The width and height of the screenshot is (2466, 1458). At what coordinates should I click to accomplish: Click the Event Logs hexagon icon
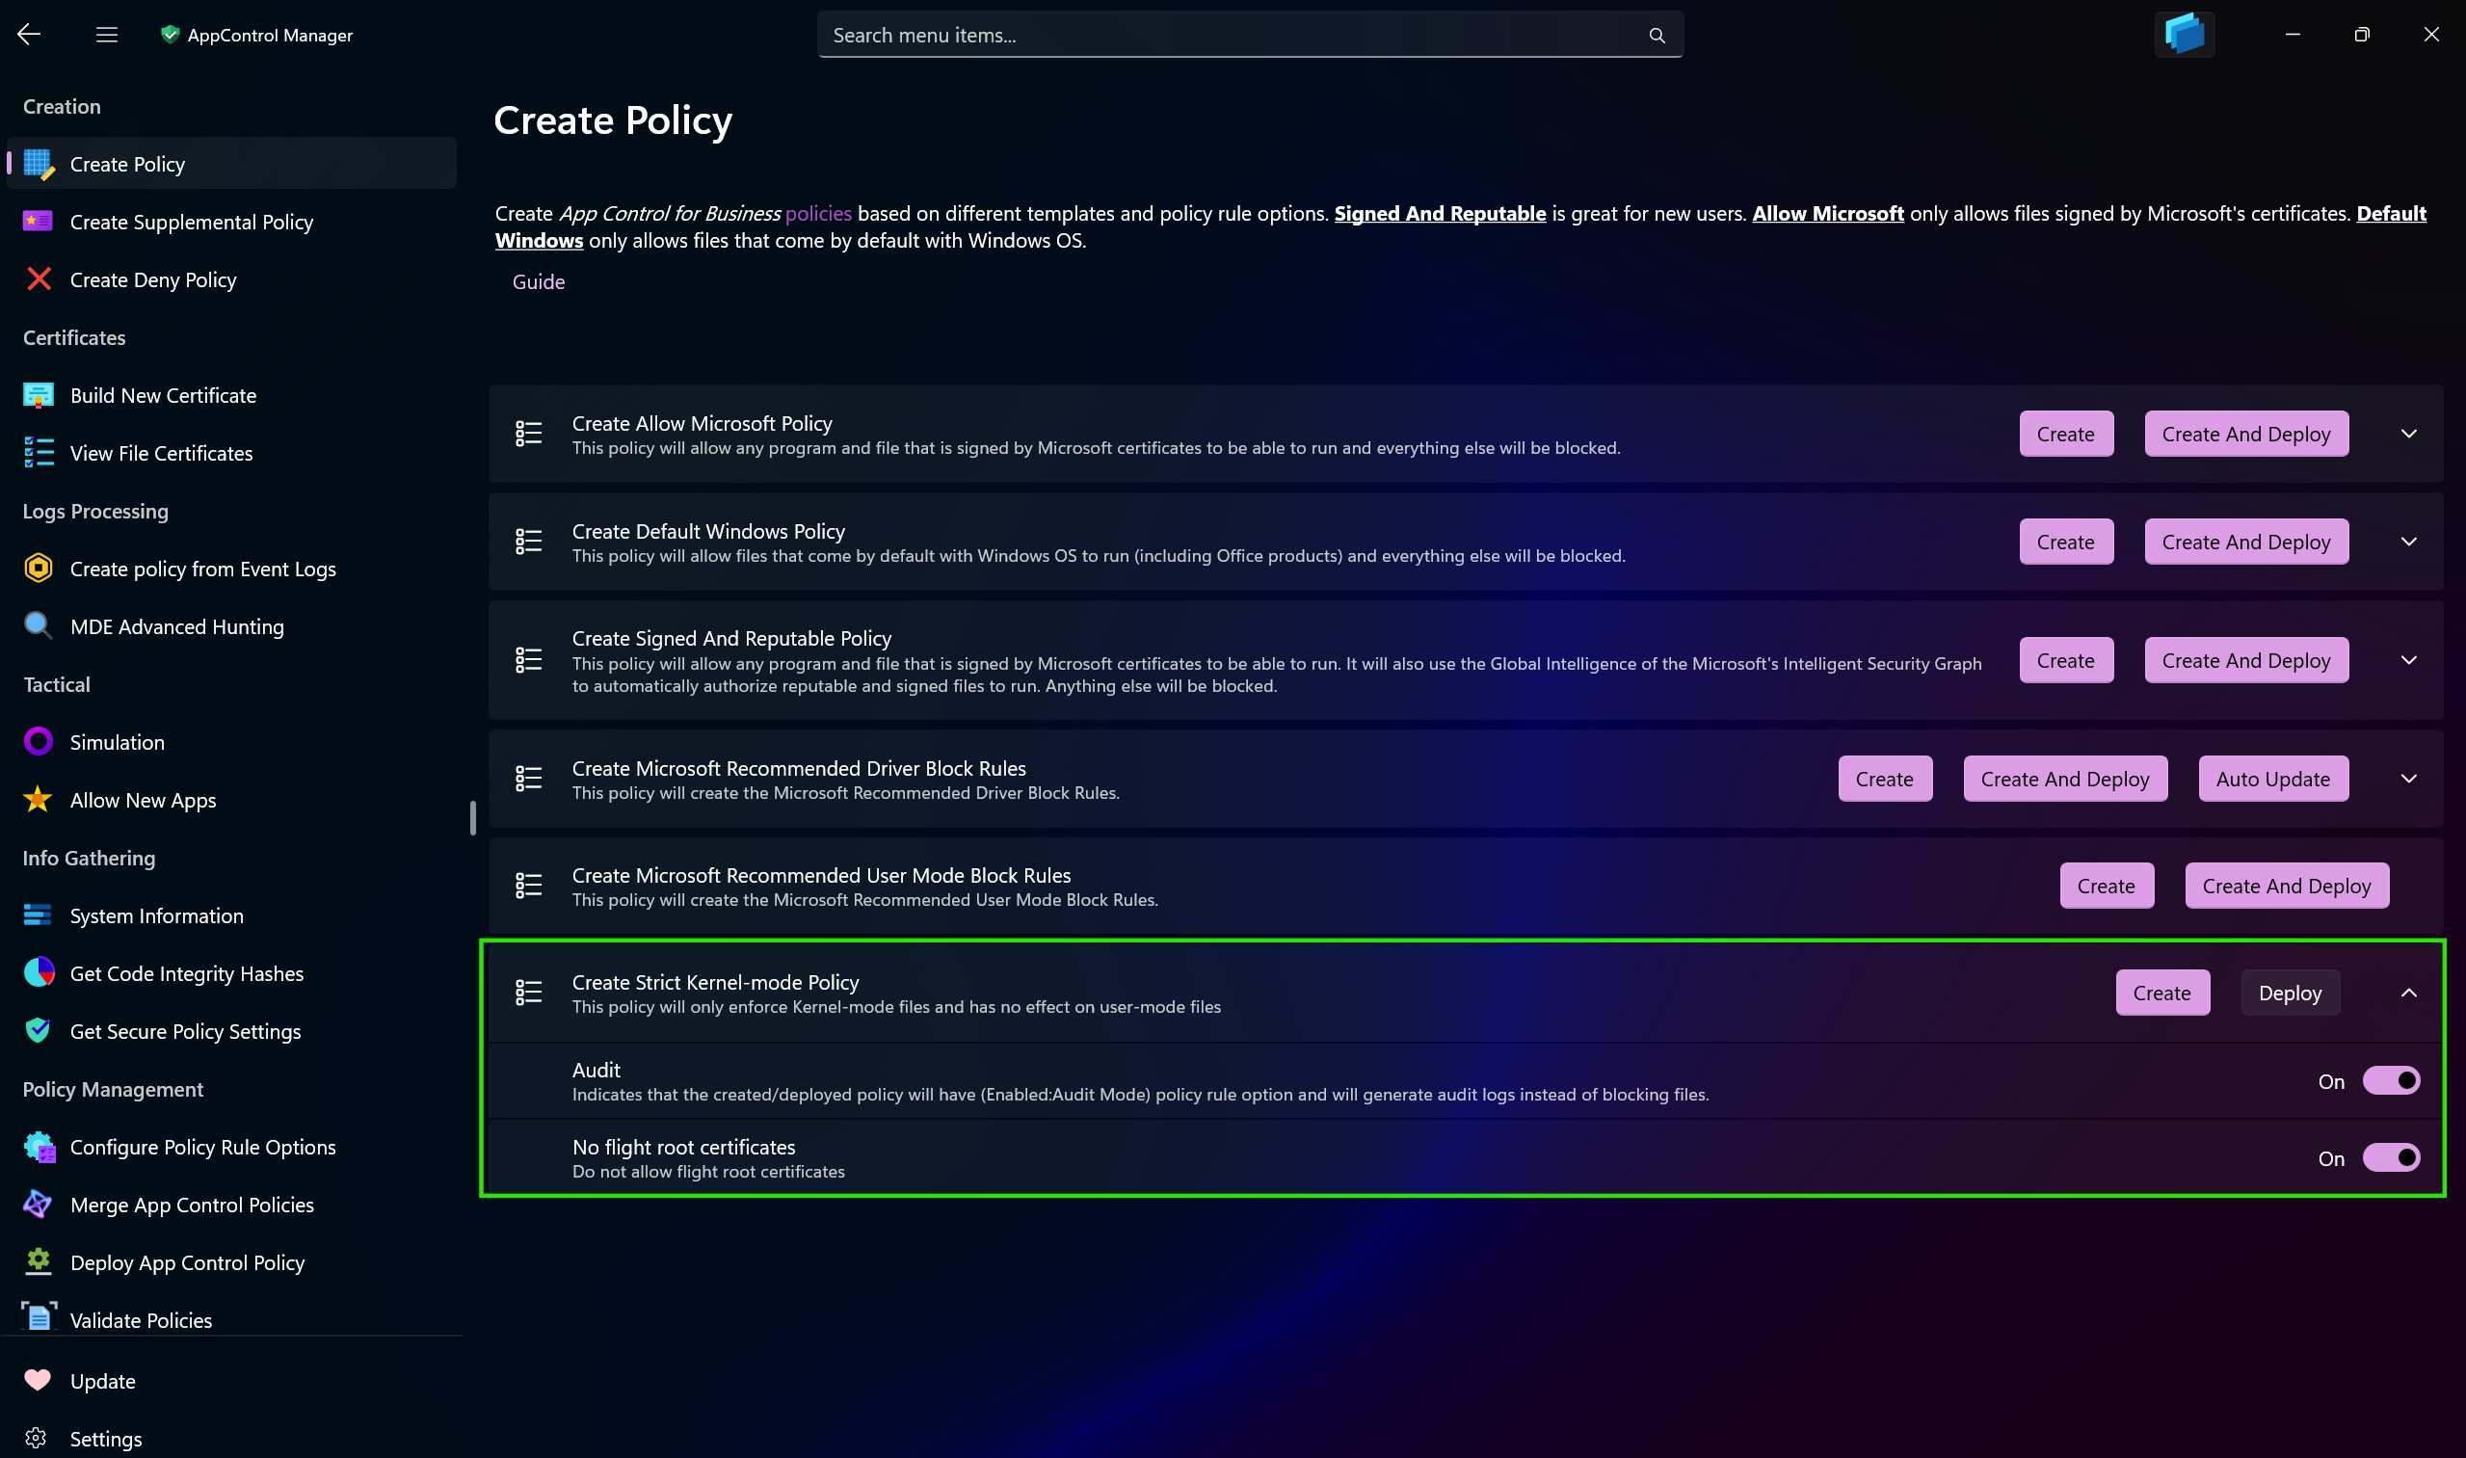click(39, 569)
